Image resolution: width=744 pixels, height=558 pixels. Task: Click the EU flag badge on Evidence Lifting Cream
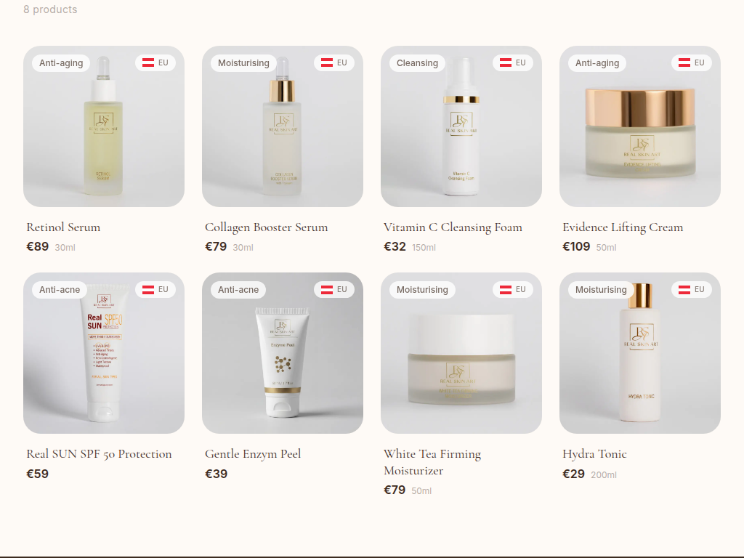point(692,62)
